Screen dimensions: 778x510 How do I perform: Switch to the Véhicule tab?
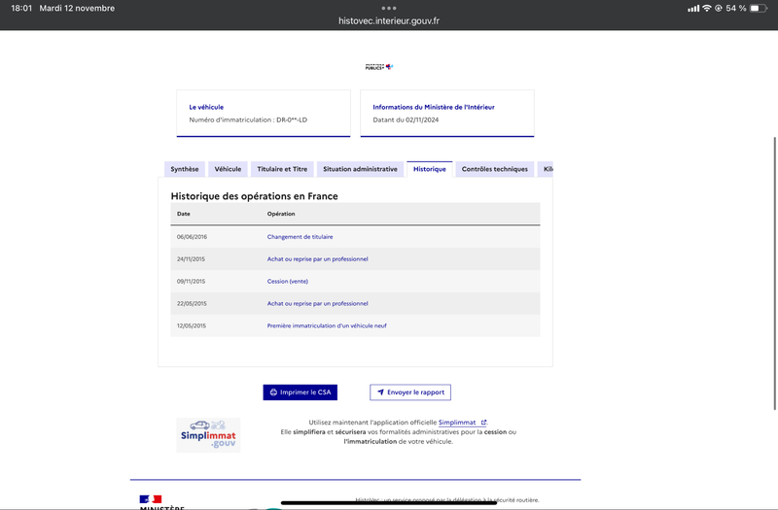[228, 169]
